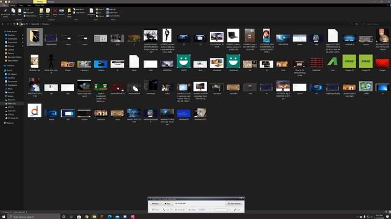Open Task View from the taskbar
The height and width of the screenshot is (219, 391).
71,217
